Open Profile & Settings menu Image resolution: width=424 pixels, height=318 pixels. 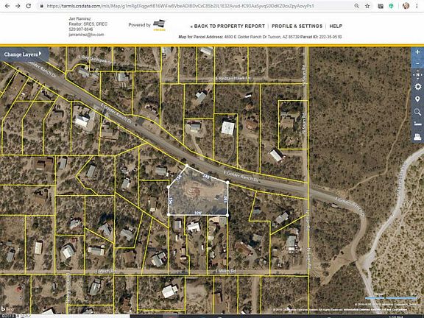(x=297, y=26)
